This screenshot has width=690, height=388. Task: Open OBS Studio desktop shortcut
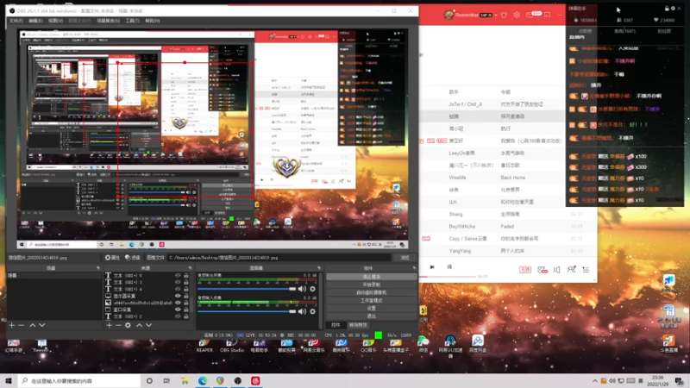pyautogui.click(x=232, y=346)
